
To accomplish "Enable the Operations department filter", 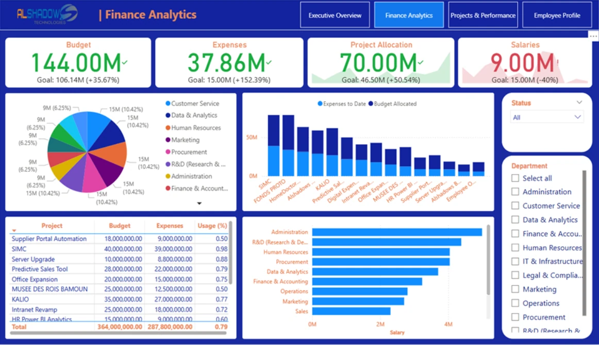I will pyautogui.click(x=515, y=303).
